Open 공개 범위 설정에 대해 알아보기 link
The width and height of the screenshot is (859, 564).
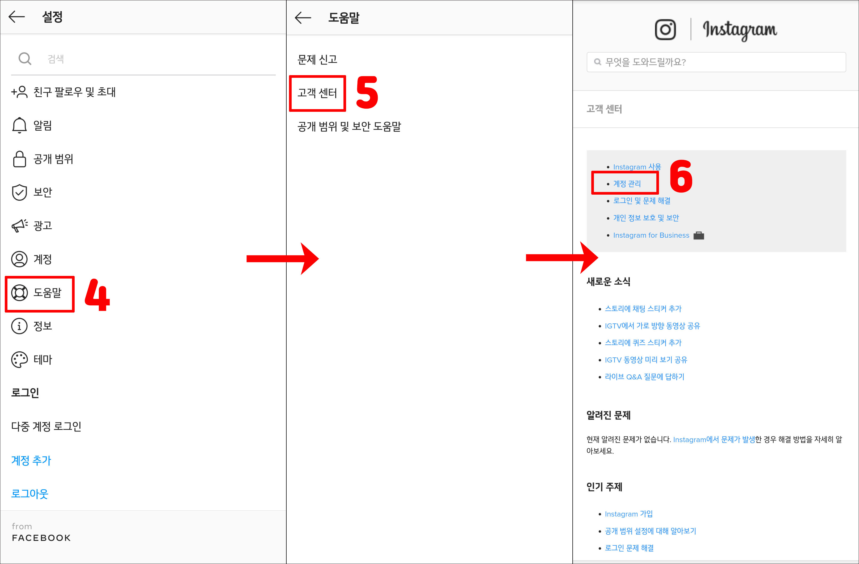tap(650, 531)
